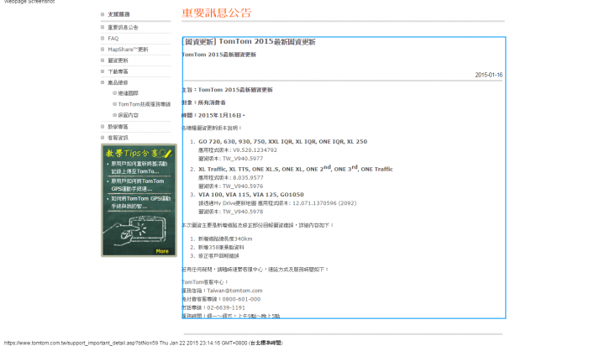Click the '新增358筆景點資料' list item
The width and height of the screenshot is (605, 346).
point(221,248)
